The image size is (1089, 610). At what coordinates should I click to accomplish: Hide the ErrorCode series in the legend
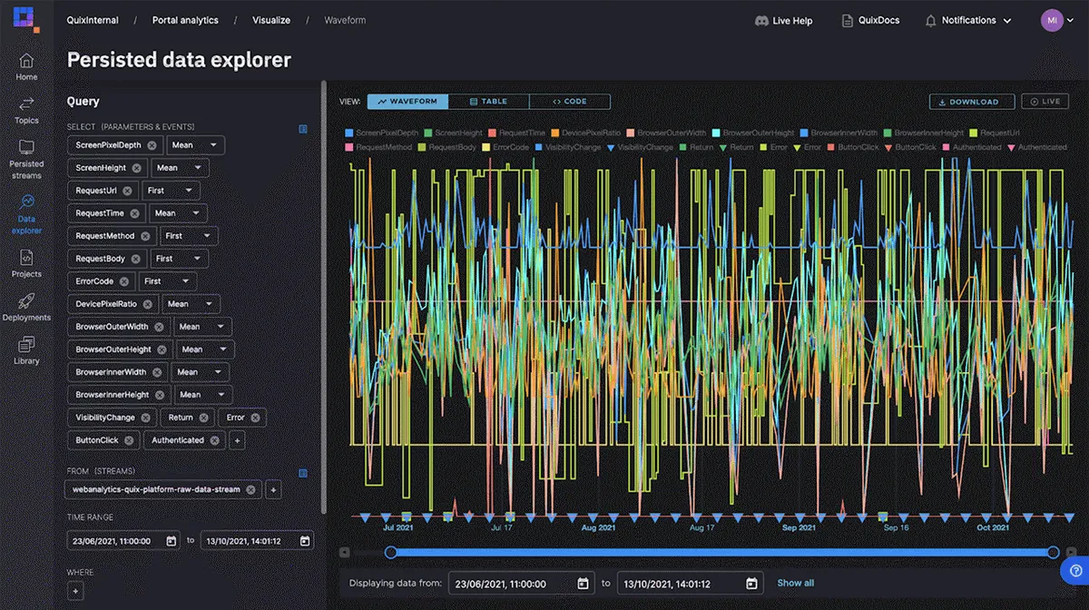click(x=510, y=146)
